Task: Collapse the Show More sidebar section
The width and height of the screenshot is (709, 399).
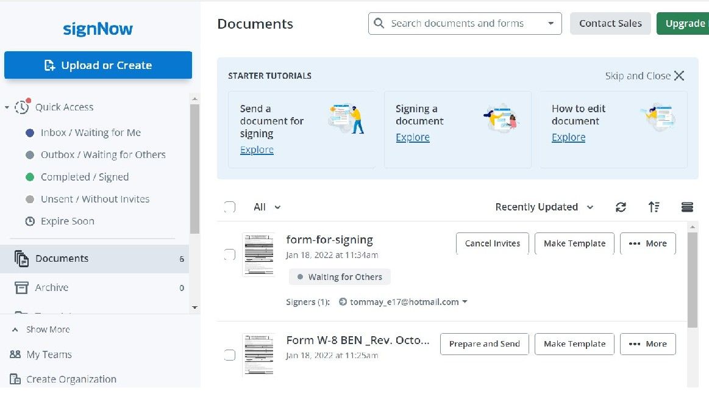Action: click(40, 329)
